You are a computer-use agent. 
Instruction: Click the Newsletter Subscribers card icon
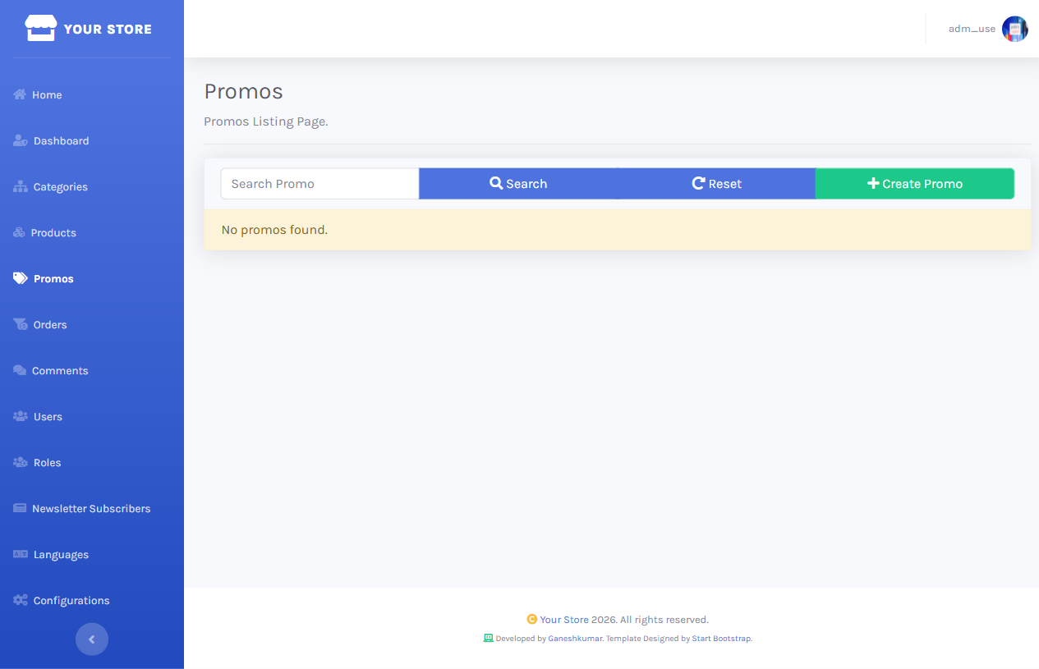click(x=20, y=508)
